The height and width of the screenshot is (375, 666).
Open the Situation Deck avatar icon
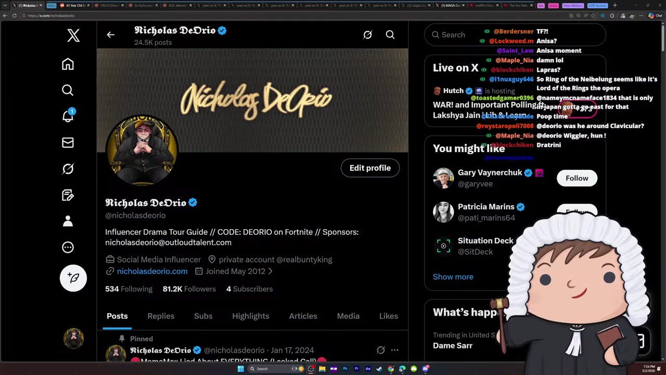[443, 246]
